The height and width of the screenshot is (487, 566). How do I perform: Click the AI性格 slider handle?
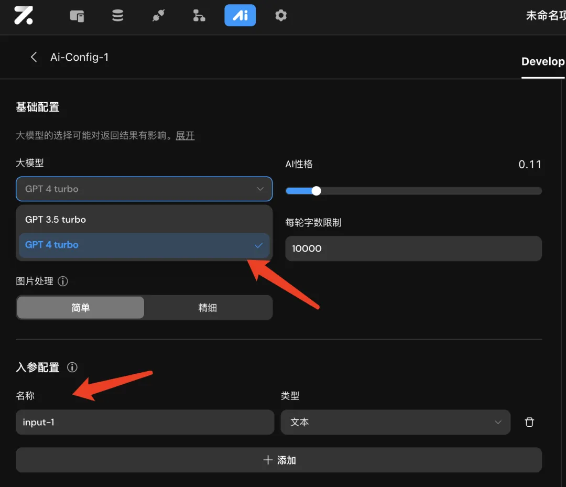[x=316, y=191]
